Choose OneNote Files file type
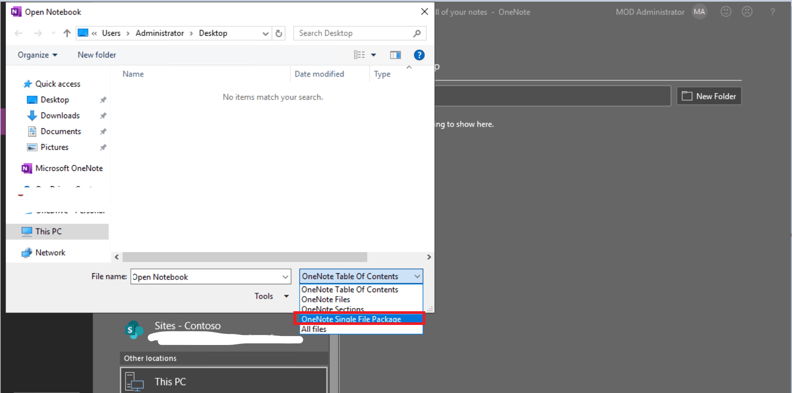792x393 pixels. pyautogui.click(x=361, y=299)
